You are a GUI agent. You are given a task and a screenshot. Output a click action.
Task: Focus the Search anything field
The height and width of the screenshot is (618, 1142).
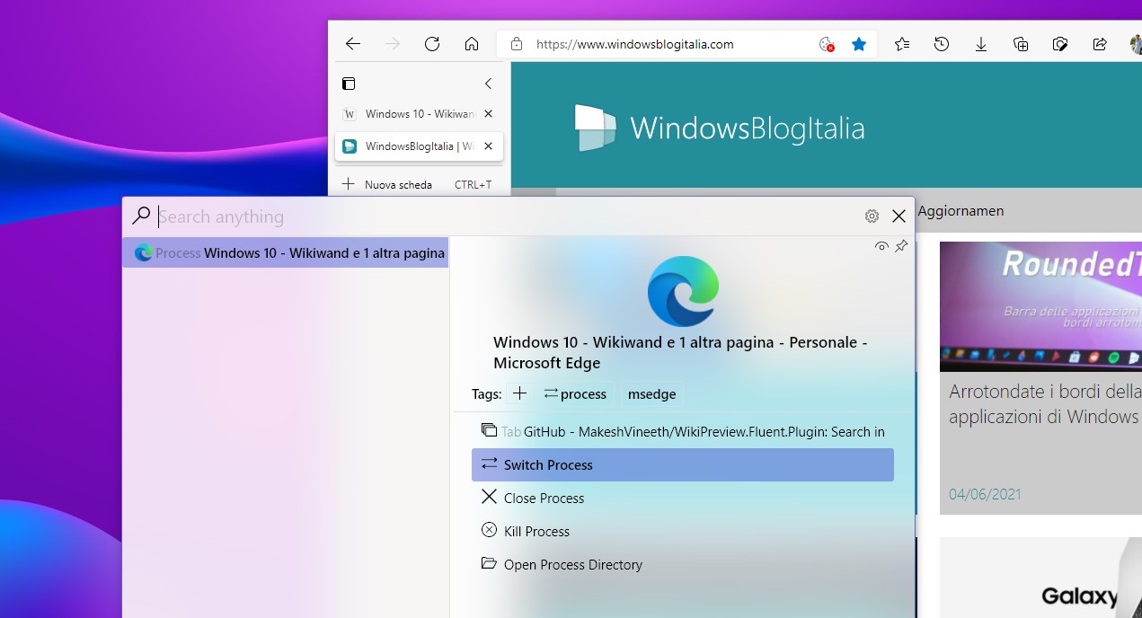click(503, 216)
